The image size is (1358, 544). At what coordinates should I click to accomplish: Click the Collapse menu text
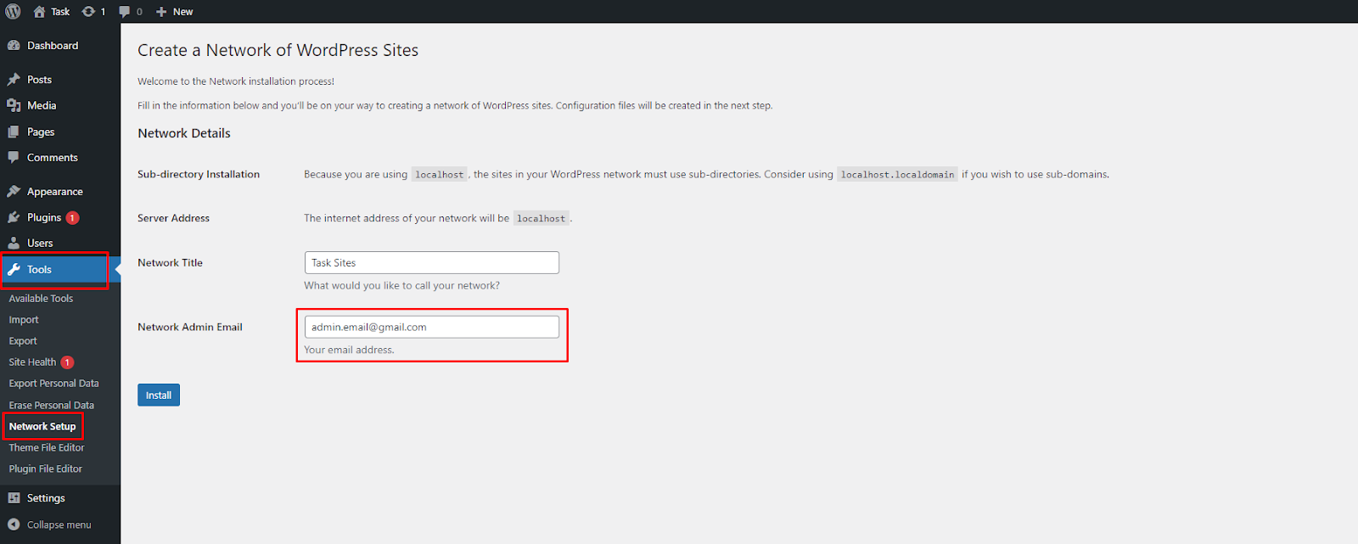click(59, 525)
